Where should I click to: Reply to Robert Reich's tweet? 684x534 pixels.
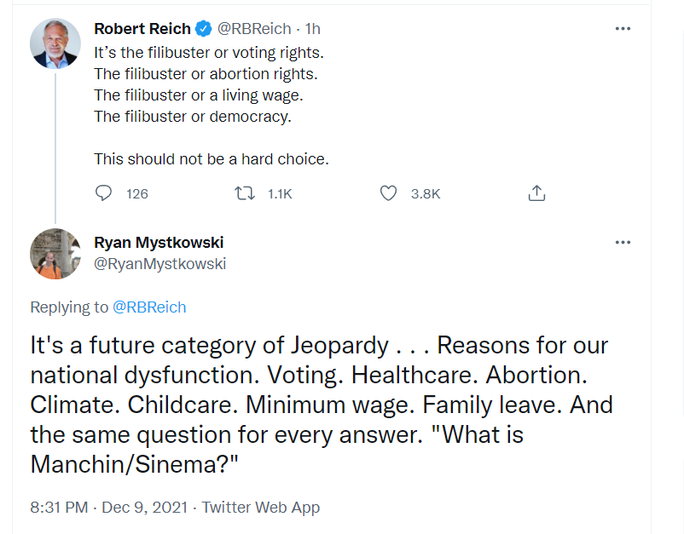coord(104,193)
